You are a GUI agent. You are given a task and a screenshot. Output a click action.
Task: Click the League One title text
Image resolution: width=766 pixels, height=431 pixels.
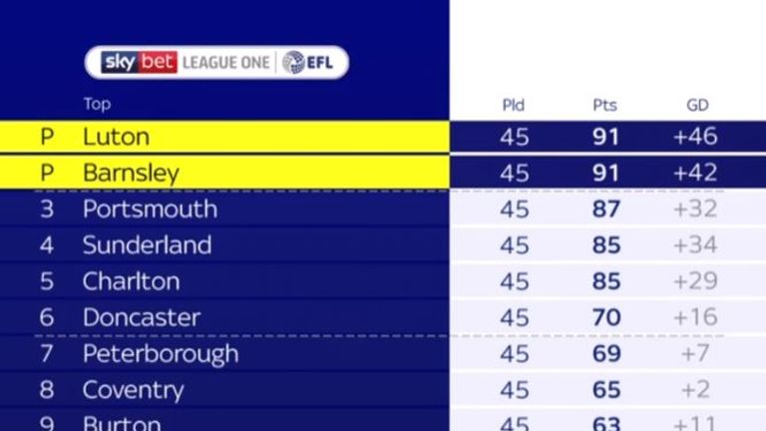tap(225, 63)
